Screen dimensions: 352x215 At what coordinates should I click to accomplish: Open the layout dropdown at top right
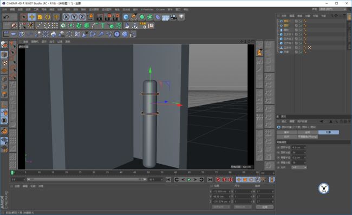333,9
